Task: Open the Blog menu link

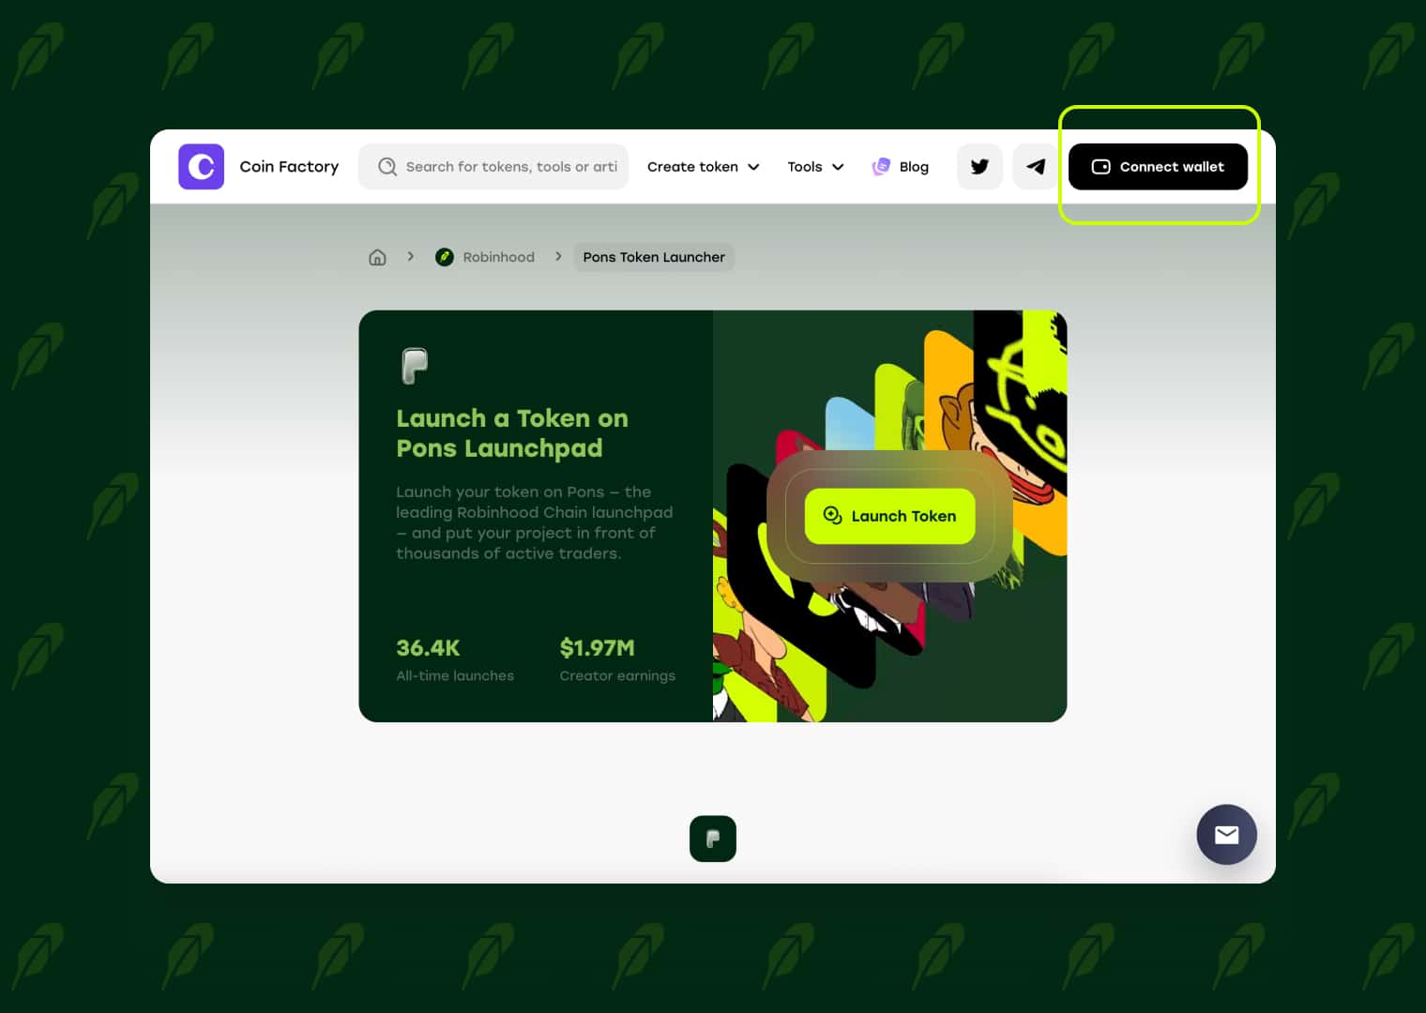Action: 901,167
